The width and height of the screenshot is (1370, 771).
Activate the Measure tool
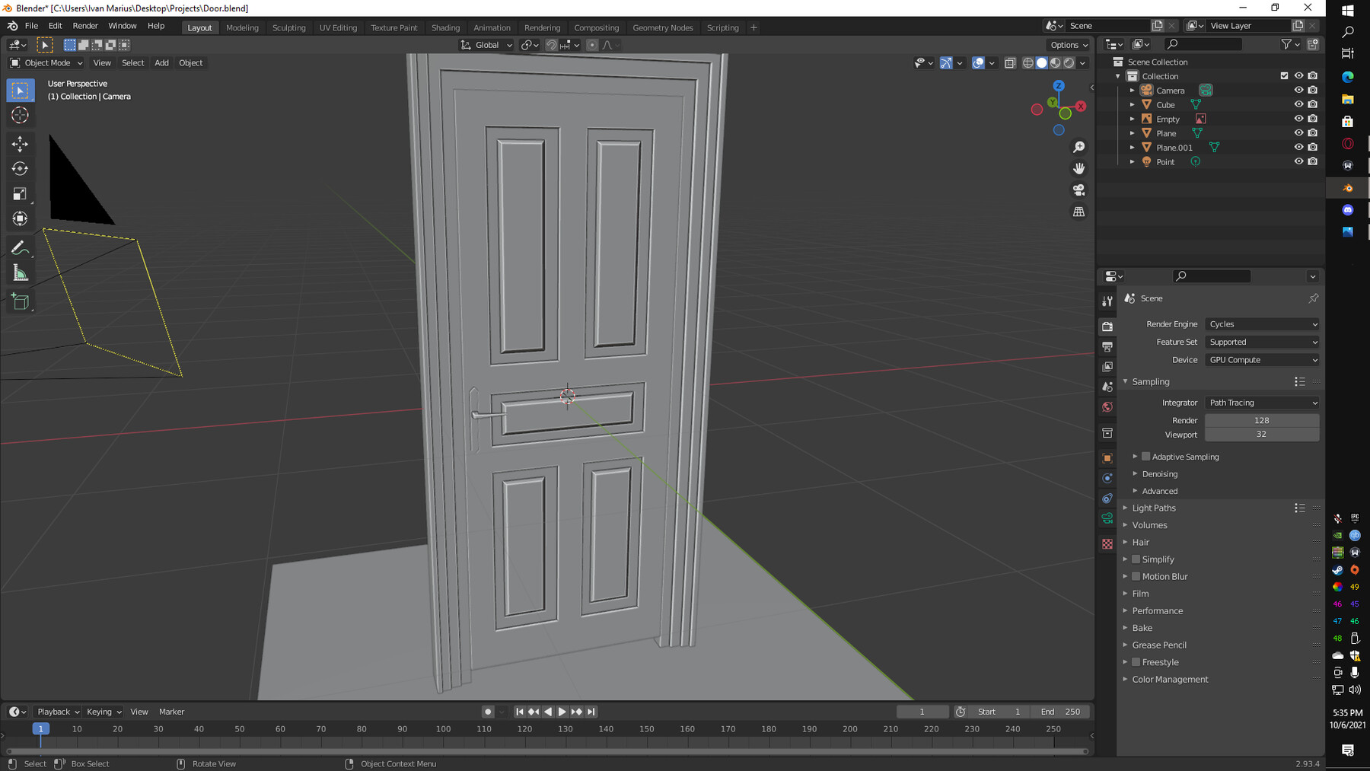pyautogui.click(x=21, y=271)
